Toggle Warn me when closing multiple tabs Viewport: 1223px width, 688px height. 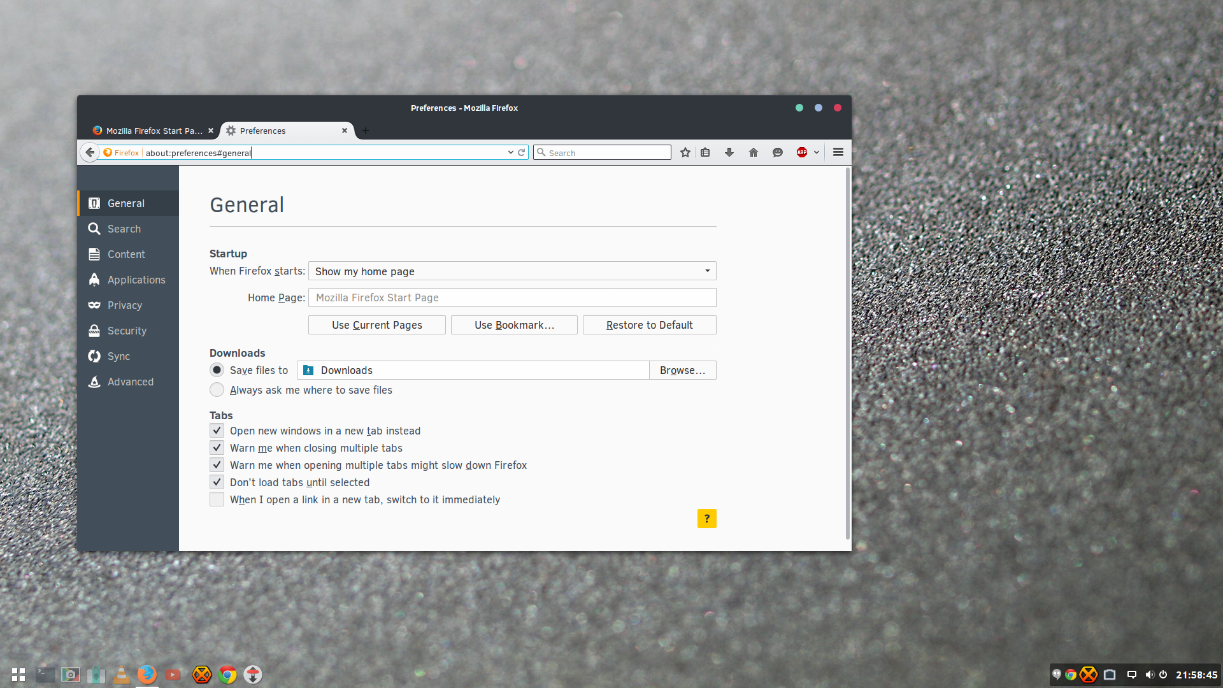click(217, 448)
